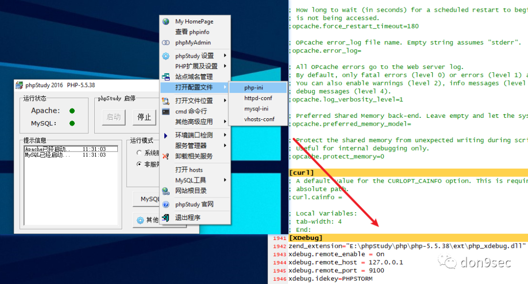The image size is (528, 284).
Task: Select vhosts-conf in the config submenu
Action: pyautogui.click(x=258, y=119)
